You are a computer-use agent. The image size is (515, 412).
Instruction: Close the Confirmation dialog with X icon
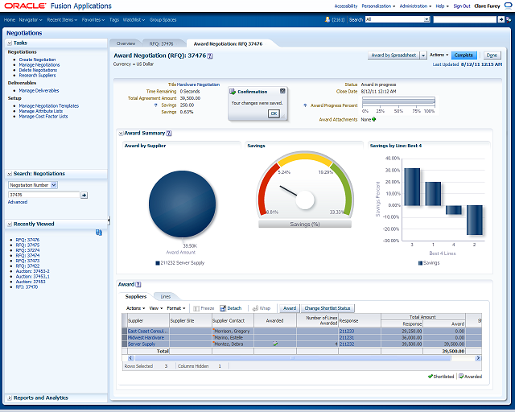click(x=282, y=91)
